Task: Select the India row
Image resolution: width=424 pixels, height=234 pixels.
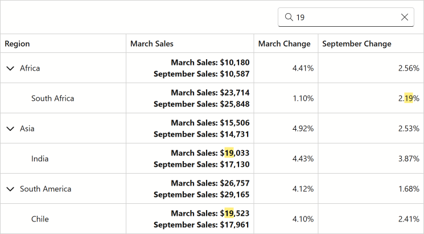Action: (x=212, y=158)
